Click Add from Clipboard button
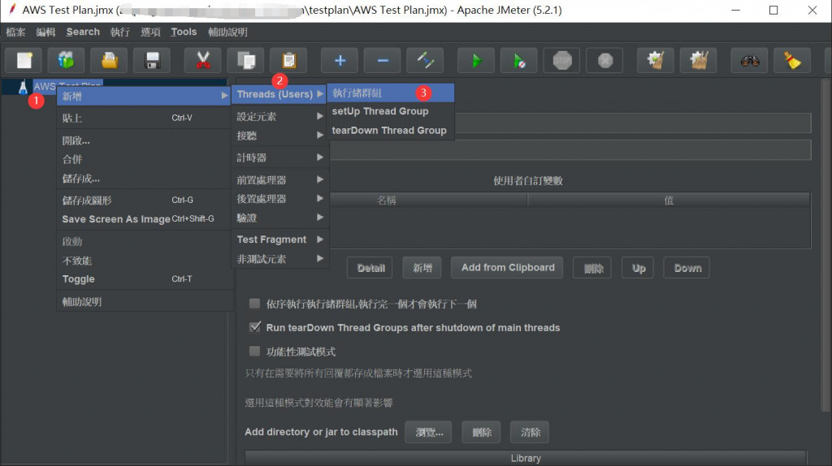This screenshot has height=466, width=832. tap(507, 268)
